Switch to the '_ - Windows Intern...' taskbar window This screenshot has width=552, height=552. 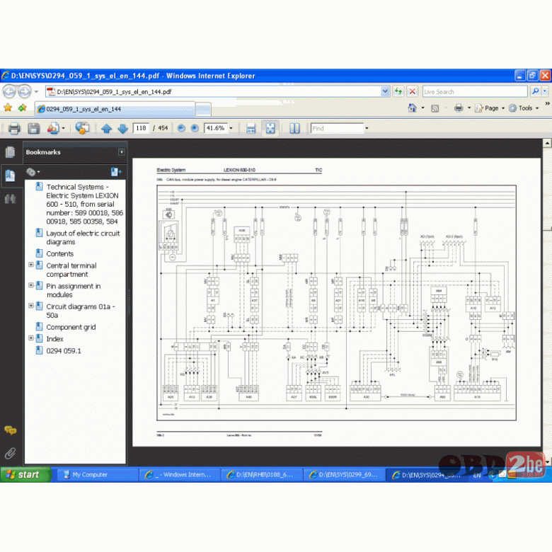pyautogui.click(x=180, y=475)
